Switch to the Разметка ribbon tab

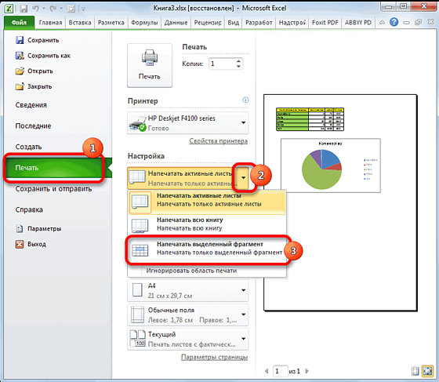[x=111, y=23]
